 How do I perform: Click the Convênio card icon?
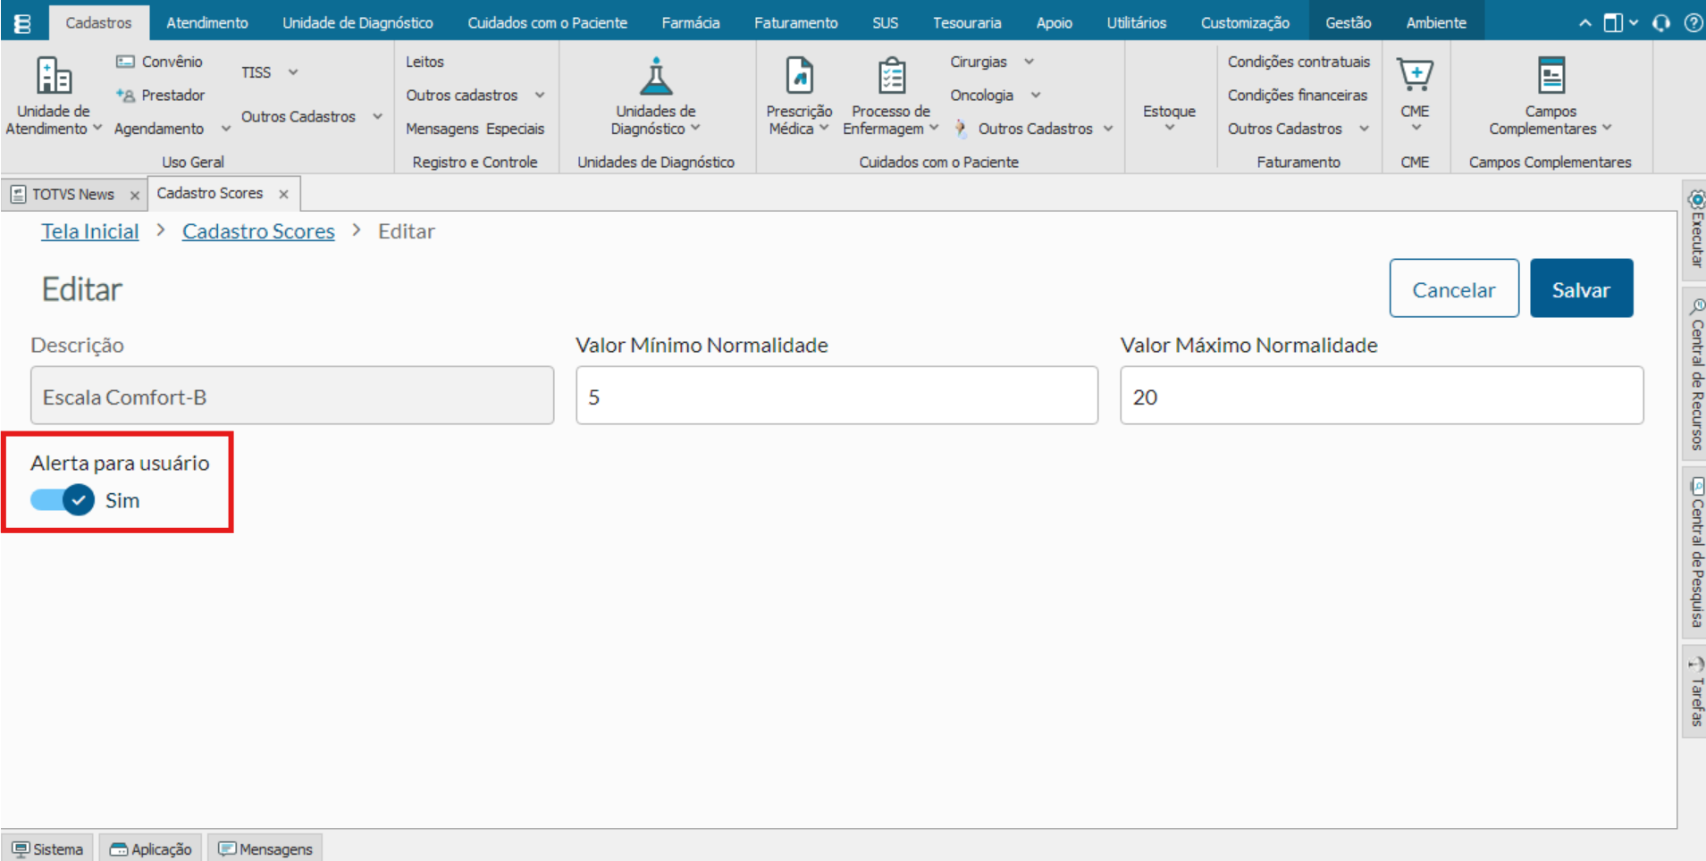point(125,62)
